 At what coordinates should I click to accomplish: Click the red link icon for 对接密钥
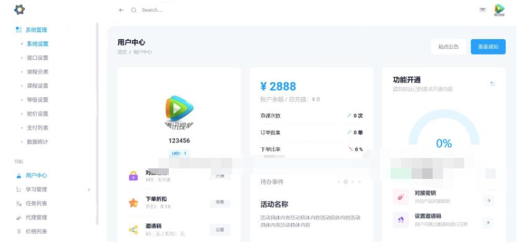[x=401, y=196]
